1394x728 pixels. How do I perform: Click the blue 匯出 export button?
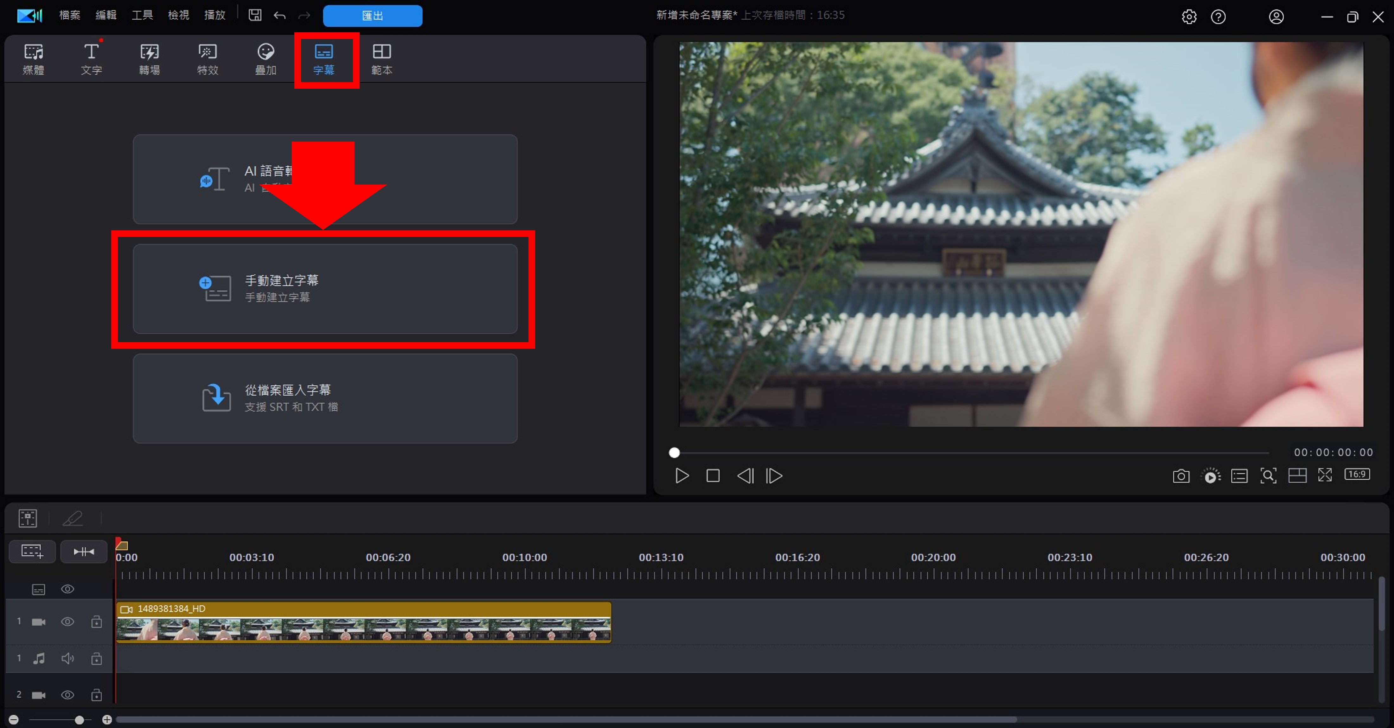pyautogui.click(x=372, y=16)
